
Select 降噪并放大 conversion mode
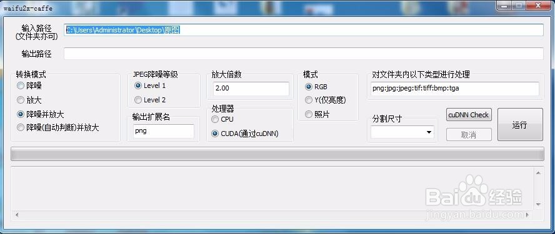(41, 114)
